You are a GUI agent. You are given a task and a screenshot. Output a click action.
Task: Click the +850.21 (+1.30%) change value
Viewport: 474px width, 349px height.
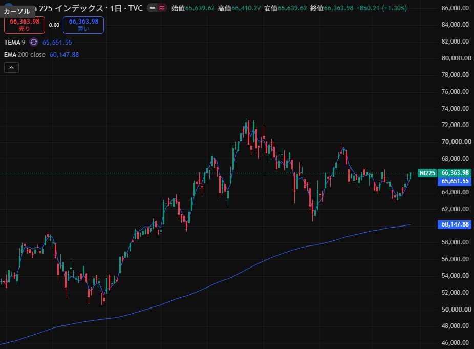click(382, 8)
